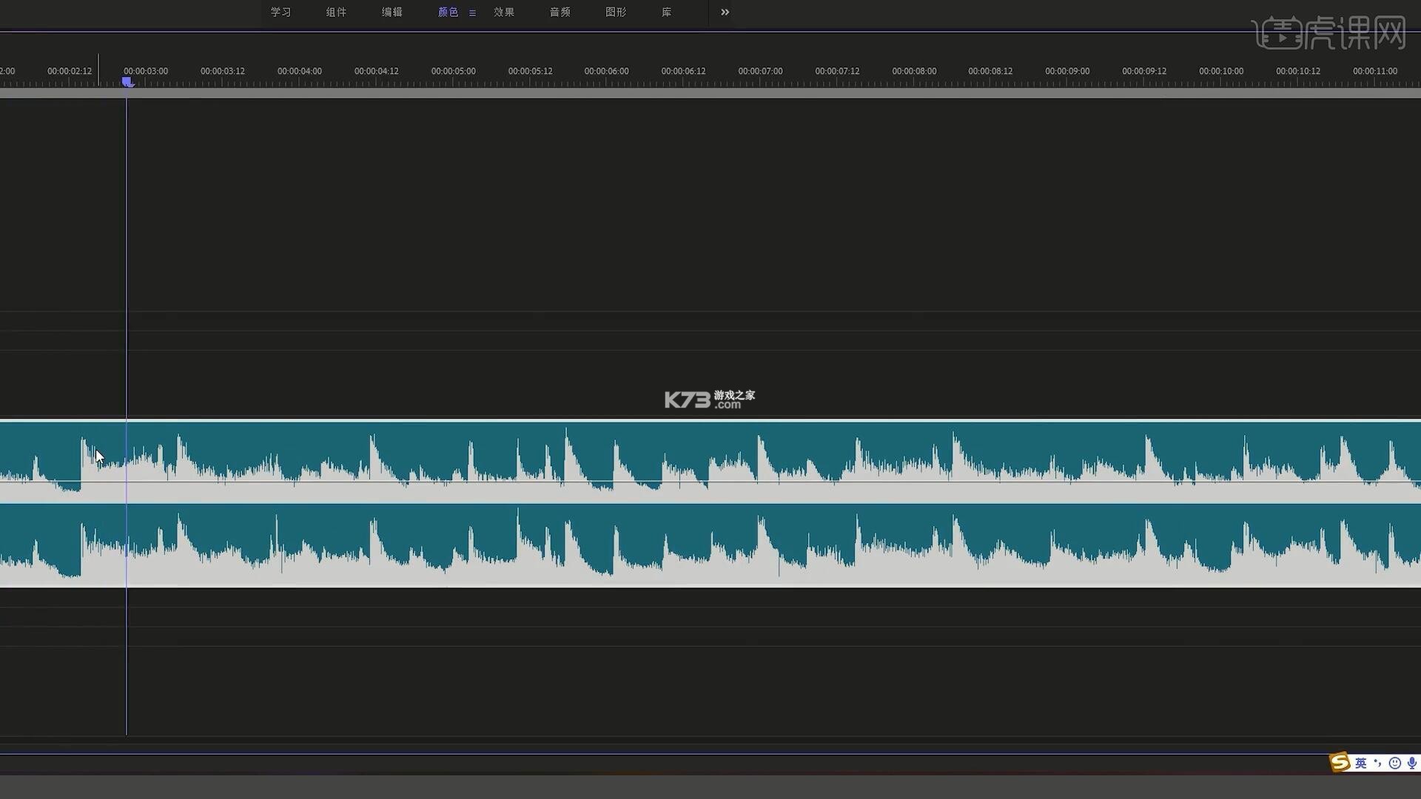This screenshot has width=1421, height=799.
Task: Click the blue playhead handle on the ruler
Action: [x=127, y=81]
